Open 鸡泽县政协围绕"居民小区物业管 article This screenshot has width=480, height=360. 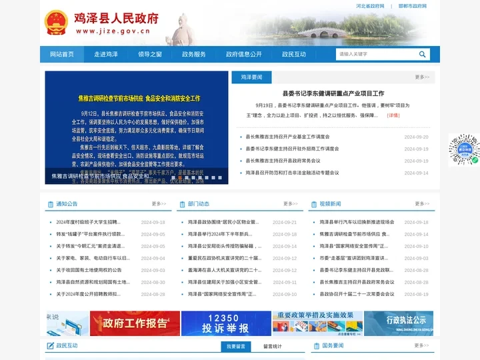pos(223,222)
